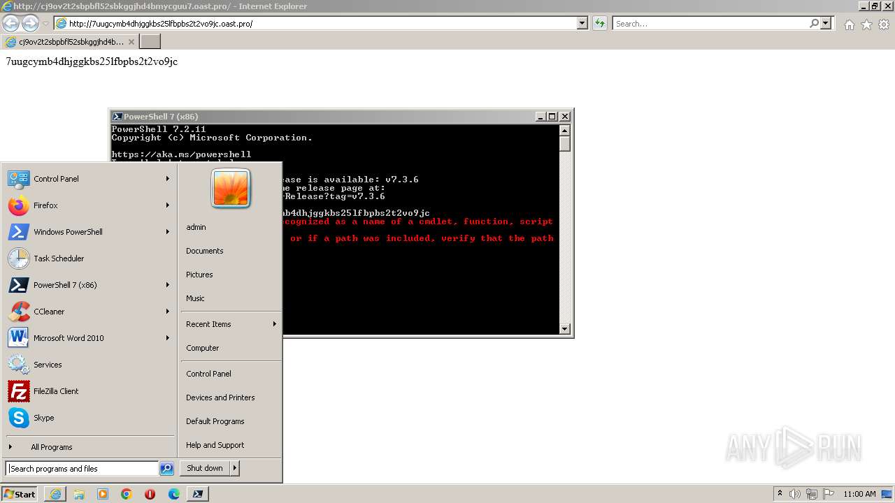
Task: Expand Recent Items submenu
Action: 231,324
